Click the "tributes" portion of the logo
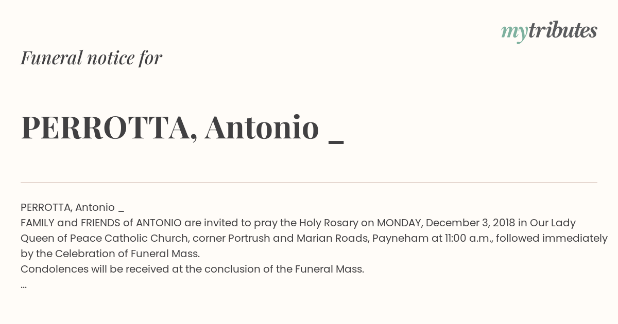 pos(562,30)
